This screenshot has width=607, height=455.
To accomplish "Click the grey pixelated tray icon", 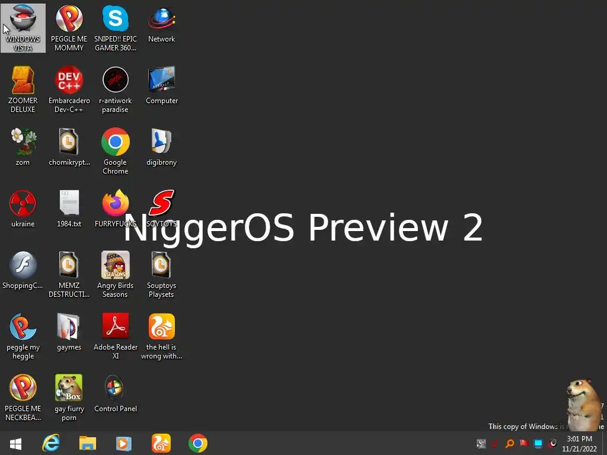I will (x=481, y=443).
